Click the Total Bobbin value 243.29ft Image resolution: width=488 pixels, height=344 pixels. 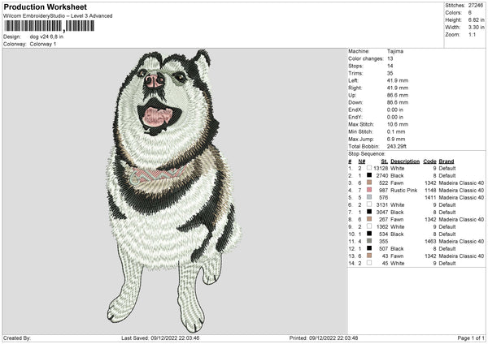pyautogui.click(x=397, y=146)
